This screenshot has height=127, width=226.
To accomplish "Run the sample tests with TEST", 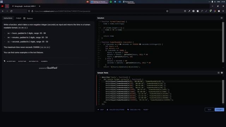I will tap(209, 110).
